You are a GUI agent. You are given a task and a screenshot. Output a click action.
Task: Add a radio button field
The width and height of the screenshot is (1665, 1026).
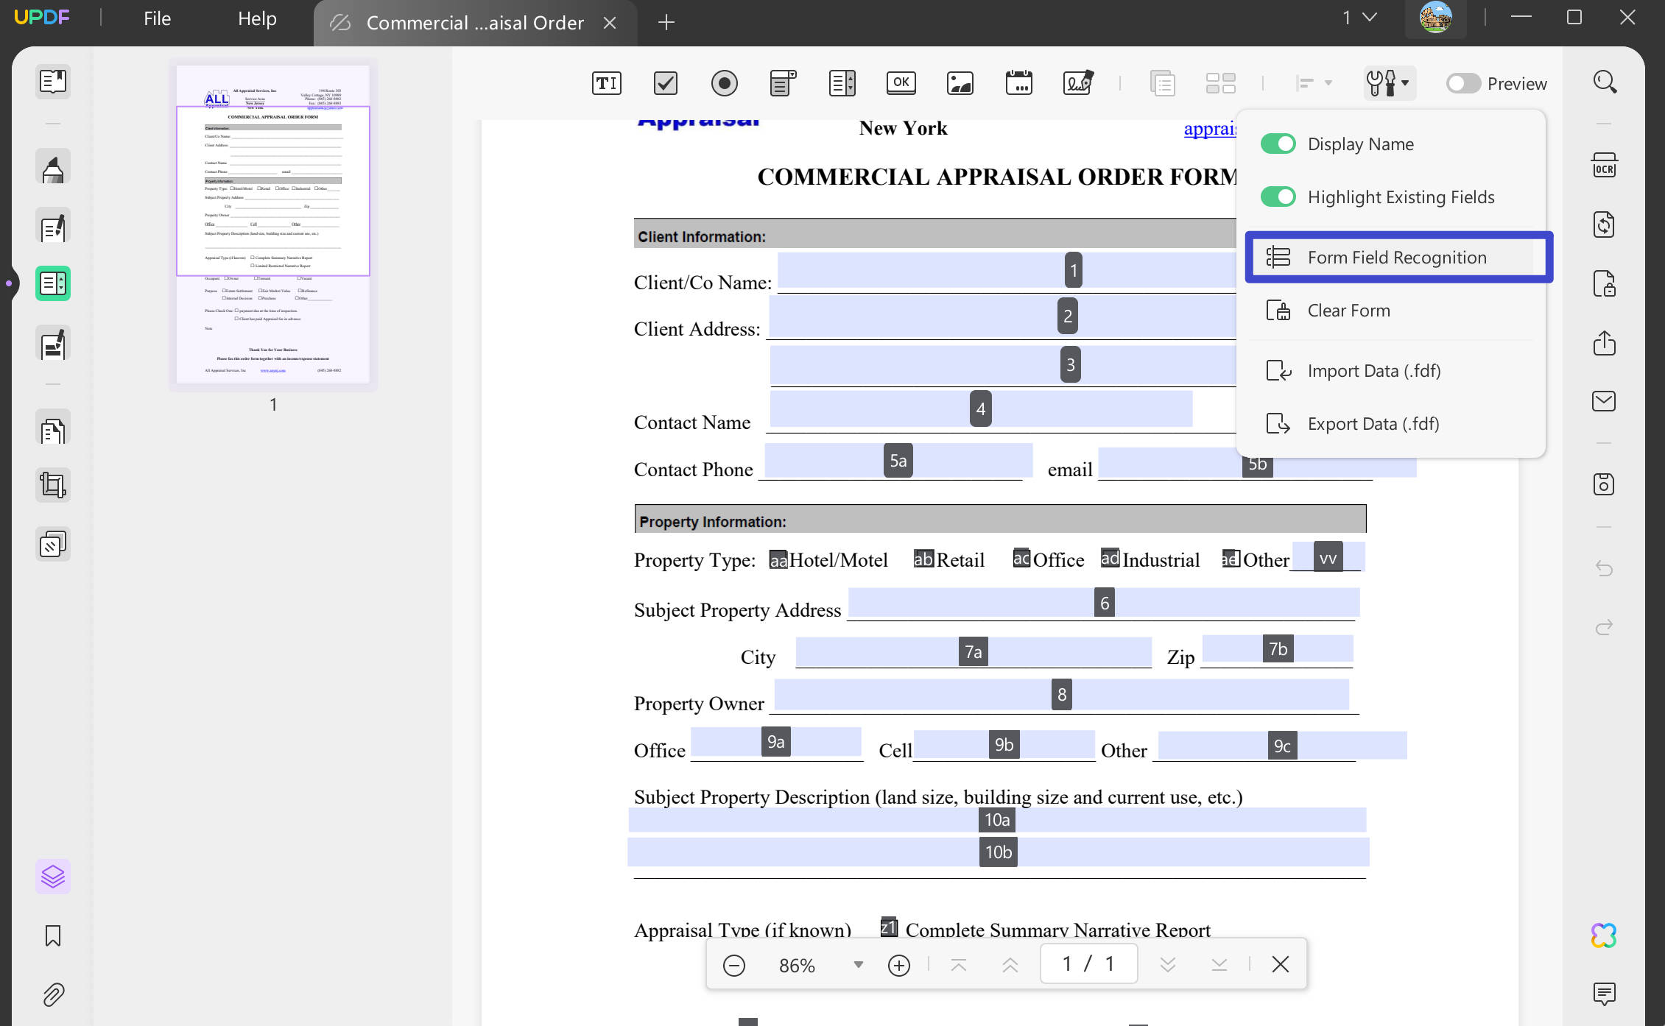click(725, 83)
